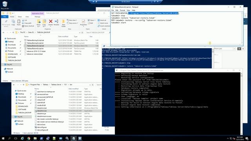Image resolution: width=251 pixels, height=141 pixels.
Task: Open Notepad's View menu
Action: click(128, 10)
